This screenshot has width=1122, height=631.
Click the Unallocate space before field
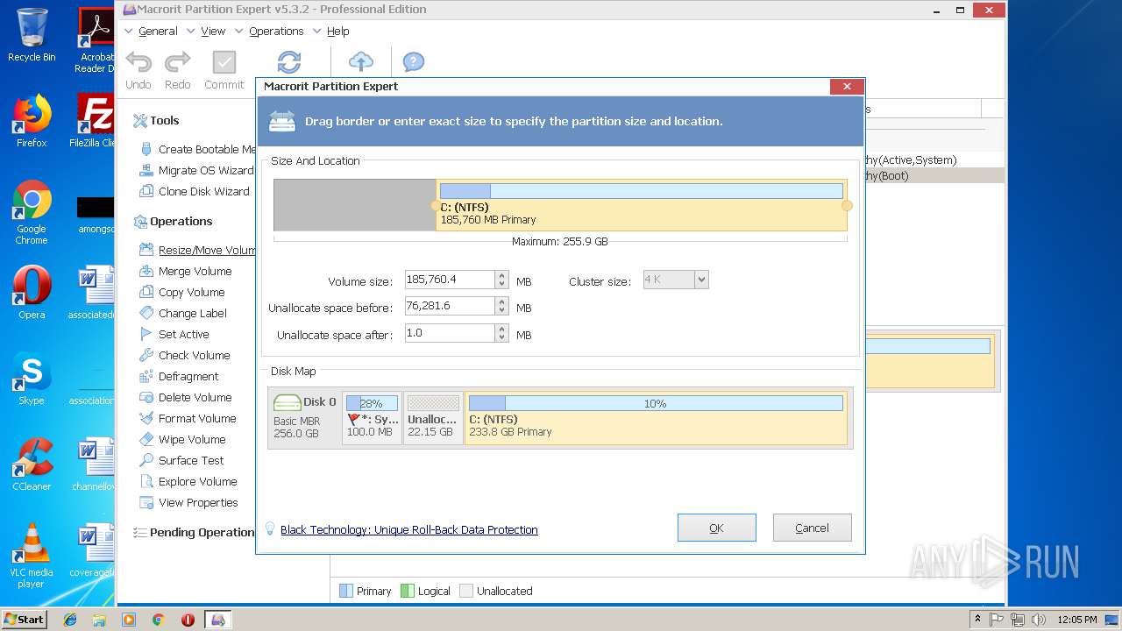point(450,307)
